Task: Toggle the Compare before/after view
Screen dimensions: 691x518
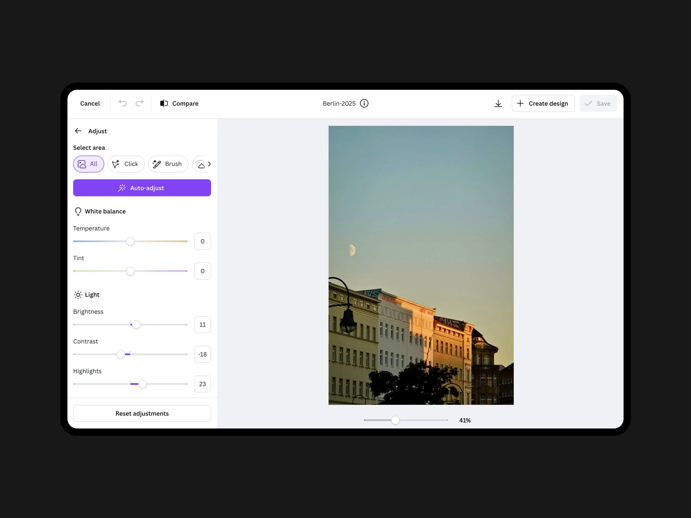Action: tap(179, 103)
